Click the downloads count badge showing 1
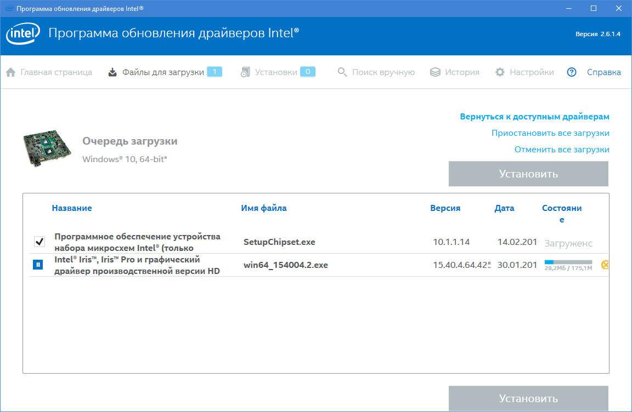This screenshot has height=412, width=632. click(215, 72)
